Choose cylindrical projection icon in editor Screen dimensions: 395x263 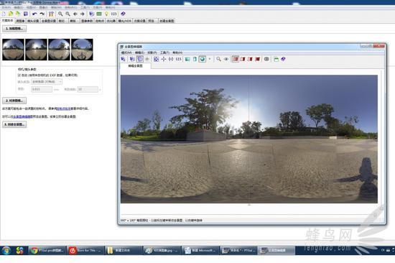point(195,59)
